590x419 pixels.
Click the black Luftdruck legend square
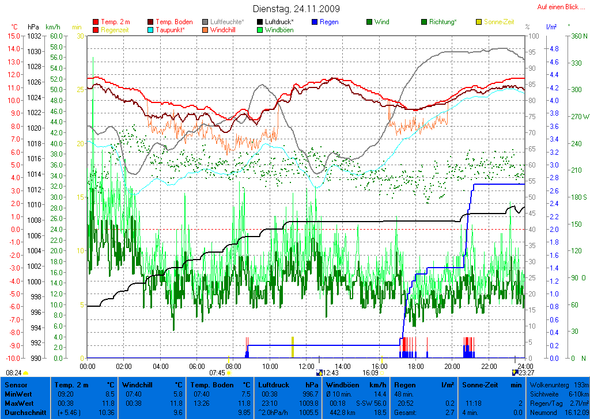pos(268,22)
